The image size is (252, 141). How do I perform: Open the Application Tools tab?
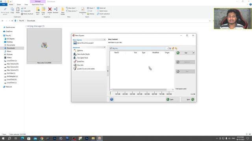(x=38, y=5)
